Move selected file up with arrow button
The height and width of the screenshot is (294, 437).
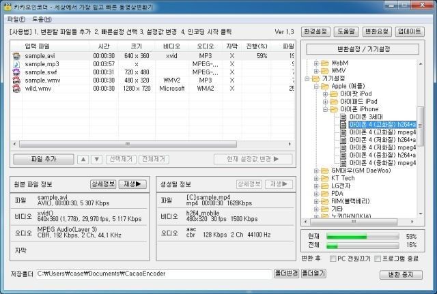(83, 159)
